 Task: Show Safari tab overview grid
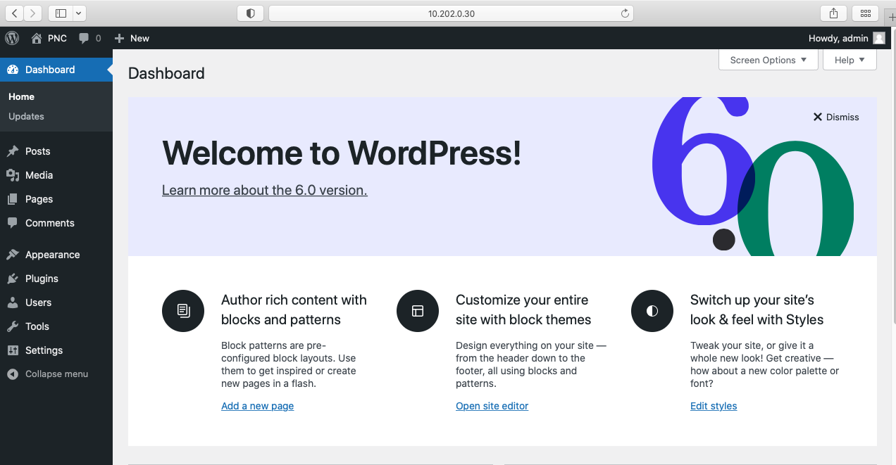click(x=865, y=13)
